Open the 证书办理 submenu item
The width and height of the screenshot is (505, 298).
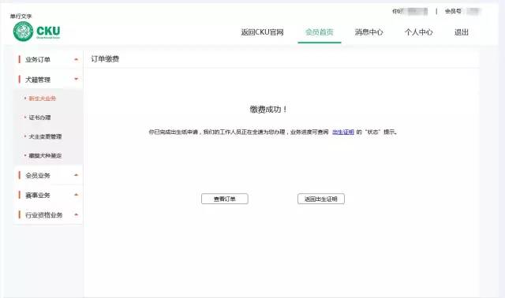39,117
